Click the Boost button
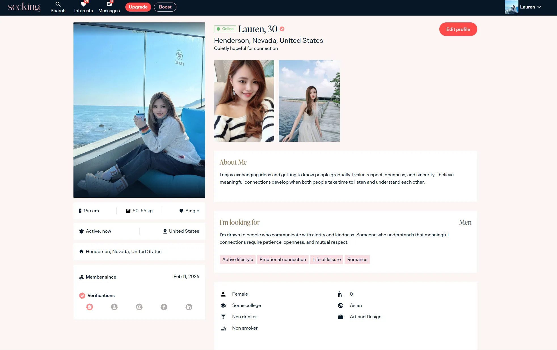Viewport: 557px width, 350px height. 165,7
